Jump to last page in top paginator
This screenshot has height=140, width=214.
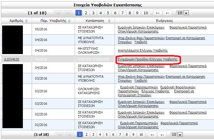coord(167,13)
